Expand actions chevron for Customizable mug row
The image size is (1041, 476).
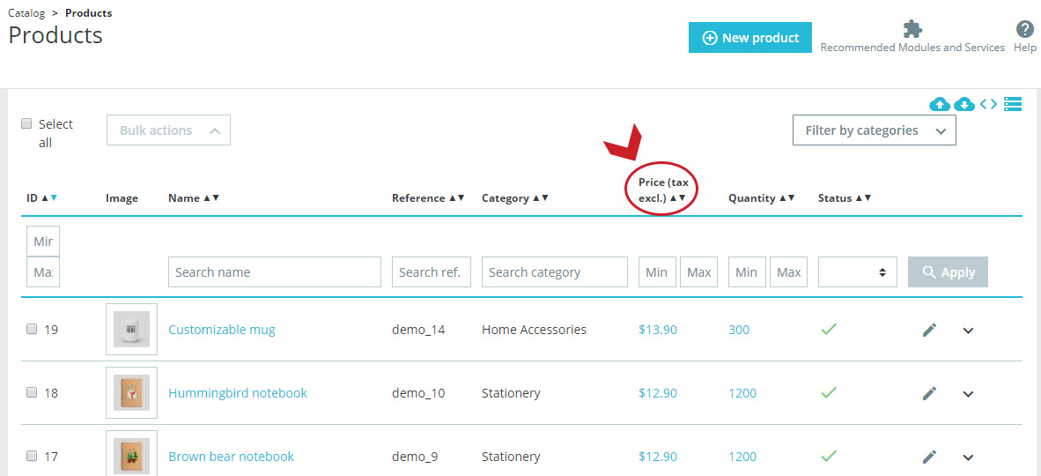pyautogui.click(x=968, y=331)
